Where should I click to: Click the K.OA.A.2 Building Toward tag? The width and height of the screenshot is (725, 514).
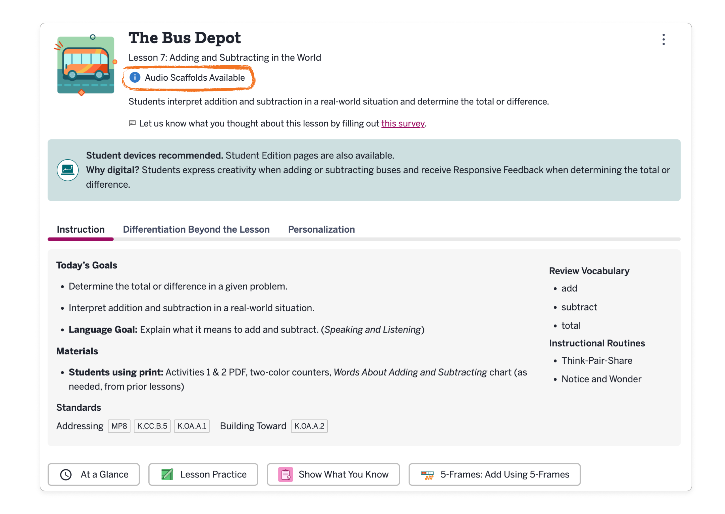[x=309, y=426]
